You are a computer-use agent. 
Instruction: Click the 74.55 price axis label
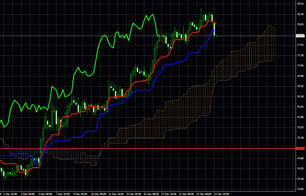[x=300, y=169]
